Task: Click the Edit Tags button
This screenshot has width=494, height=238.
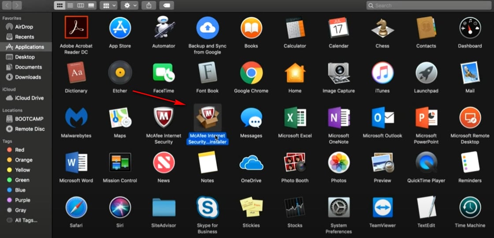Action: click(167, 5)
